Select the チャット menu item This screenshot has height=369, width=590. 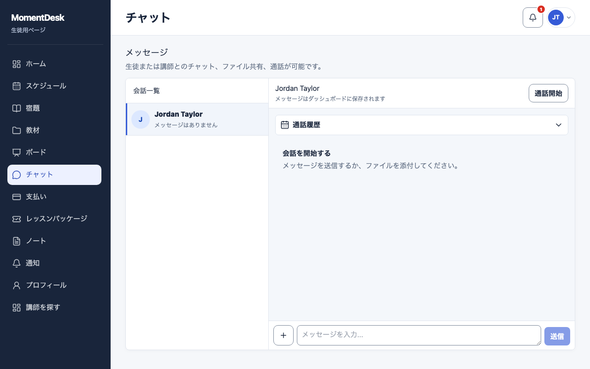pos(54,175)
